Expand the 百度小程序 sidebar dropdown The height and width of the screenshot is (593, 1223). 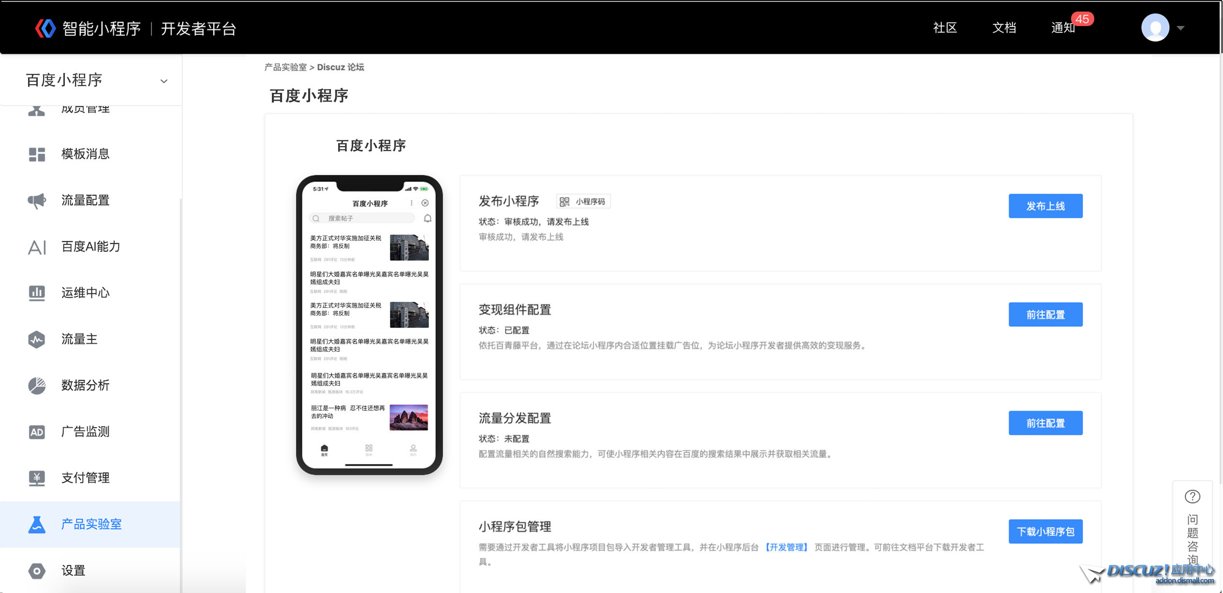164,81
